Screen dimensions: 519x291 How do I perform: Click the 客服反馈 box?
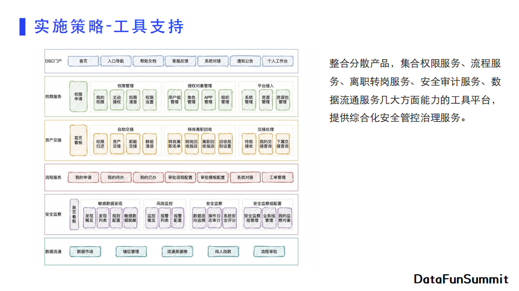click(x=181, y=61)
